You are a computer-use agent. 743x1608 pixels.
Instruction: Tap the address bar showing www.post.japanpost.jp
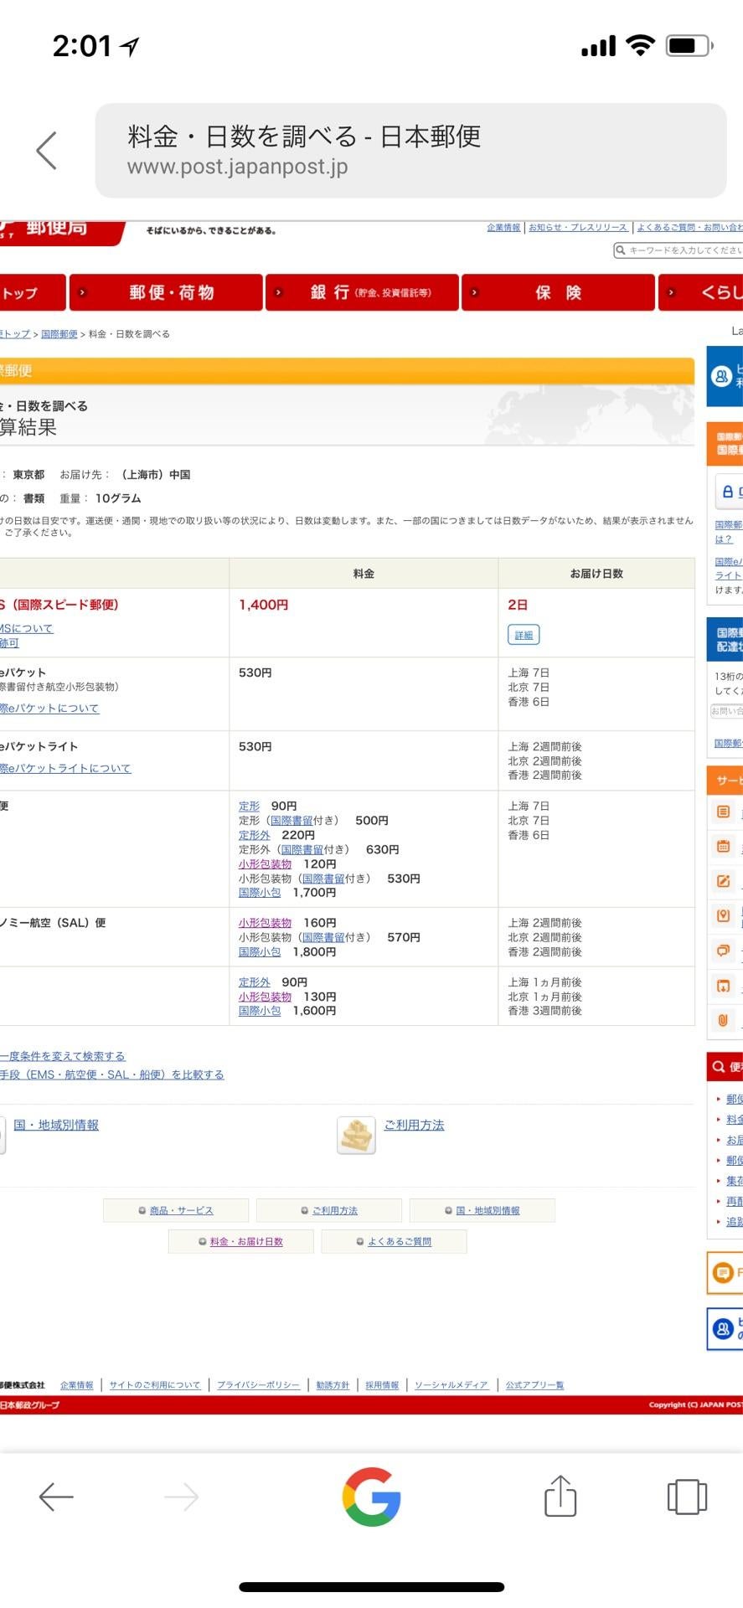tap(410, 151)
